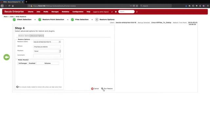Click the re-compute media refresh icon
Image resolution: width=210 pixels, height=118 pixels.
click(17, 87)
